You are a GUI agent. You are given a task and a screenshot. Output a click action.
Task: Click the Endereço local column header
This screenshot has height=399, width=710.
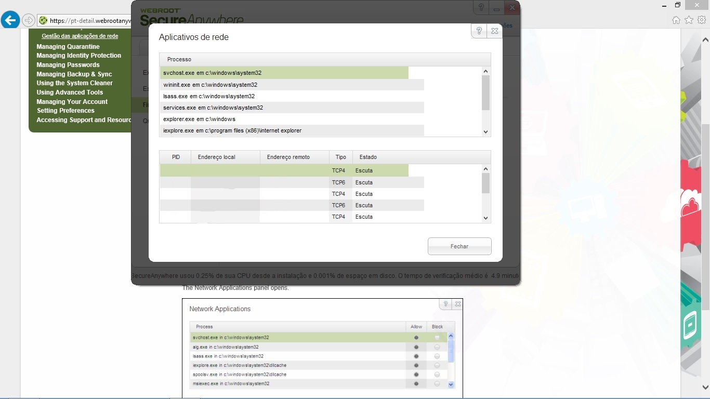click(226, 157)
